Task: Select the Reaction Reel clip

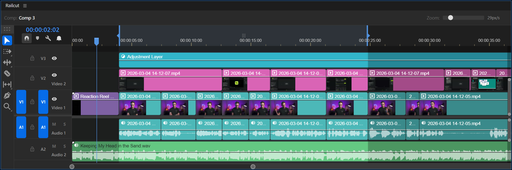Action: coord(95,104)
